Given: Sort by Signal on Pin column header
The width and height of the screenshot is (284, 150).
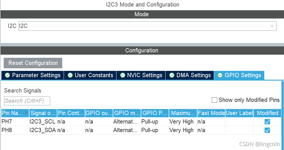Looking at the screenshot, I should 43,113.
